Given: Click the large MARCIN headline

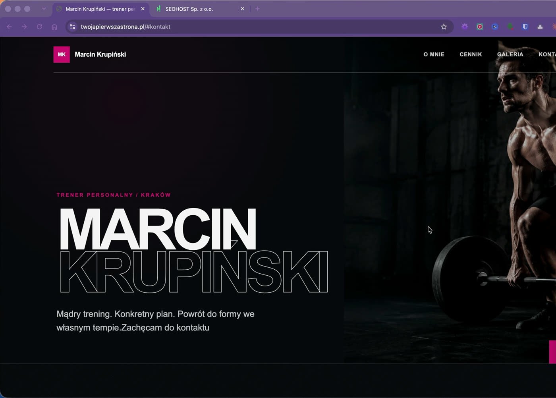Looking at the screenshot, I should point(158,229).
